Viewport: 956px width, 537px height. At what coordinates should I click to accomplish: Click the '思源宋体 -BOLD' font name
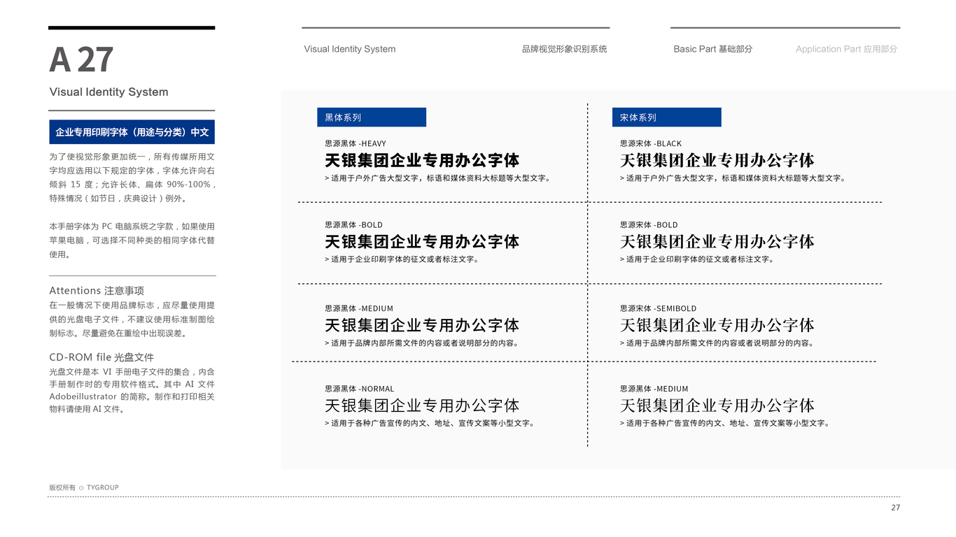[649, 225]
